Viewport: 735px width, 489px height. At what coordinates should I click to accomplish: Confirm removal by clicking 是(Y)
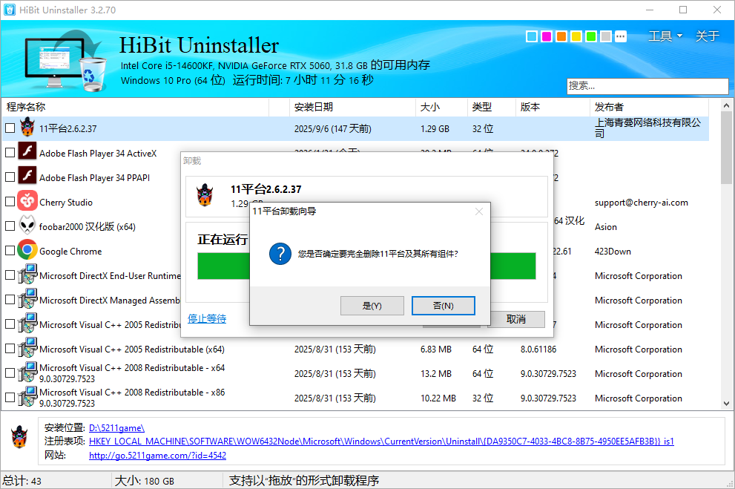pos(372,305)
